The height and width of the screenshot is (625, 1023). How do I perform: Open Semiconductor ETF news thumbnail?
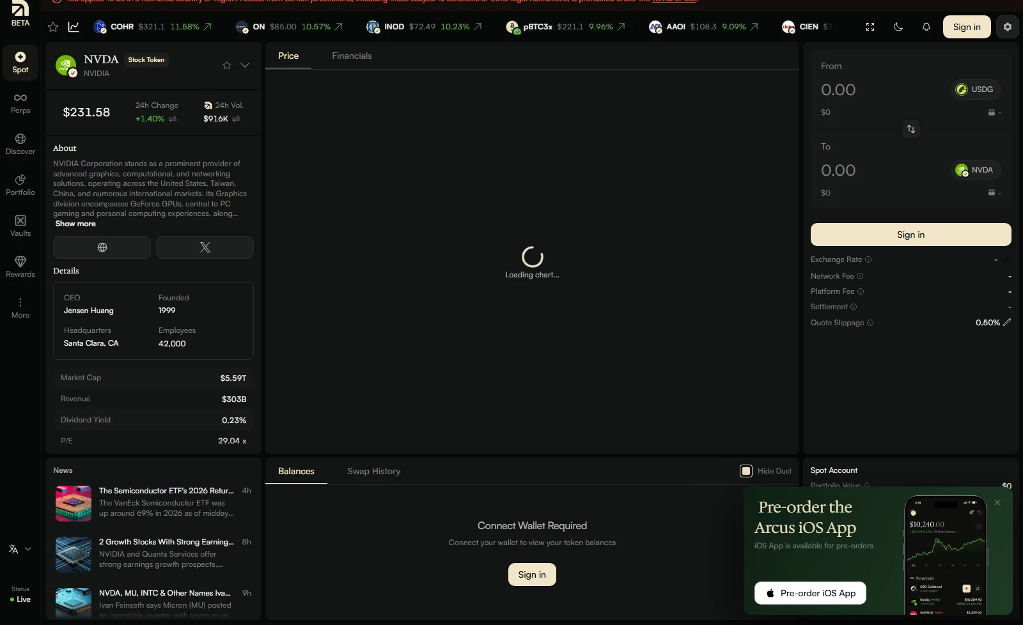74,504
